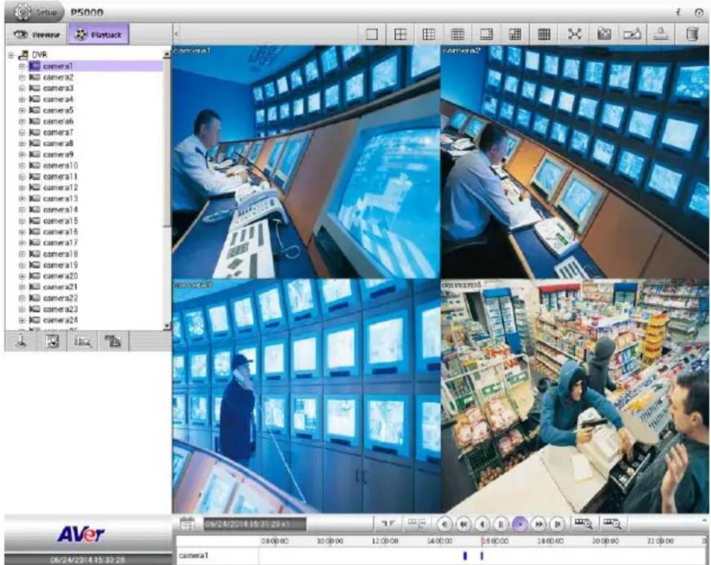Image resolution: width=711 pixels, height=565 pixels.
Task: Open the playback calendar date picker
Action: [x=187, y=524]
